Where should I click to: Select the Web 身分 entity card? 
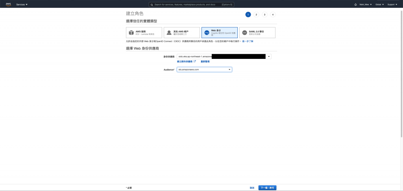pos(220,33)
